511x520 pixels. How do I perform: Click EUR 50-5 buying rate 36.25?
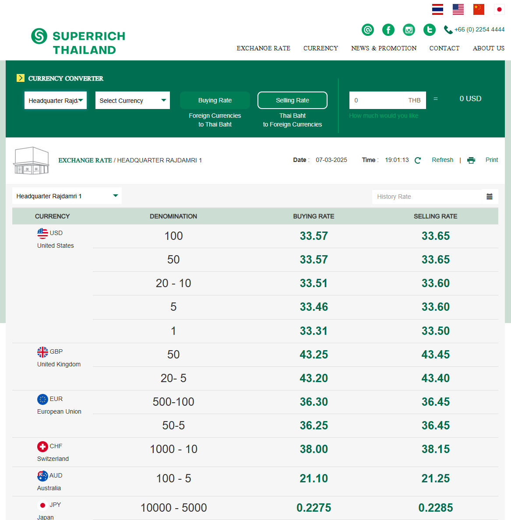tap(314, 425)
